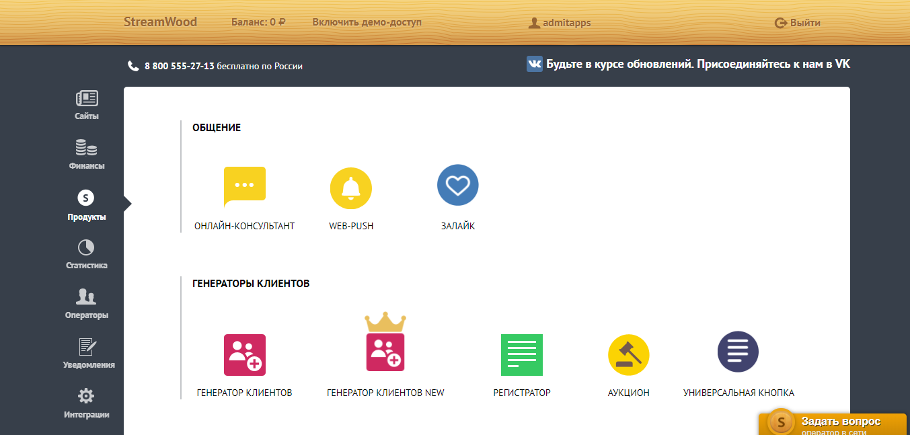The image size is (910, 435).
Task: Open the Интеграции gear icon
Action: coord(86,396)
